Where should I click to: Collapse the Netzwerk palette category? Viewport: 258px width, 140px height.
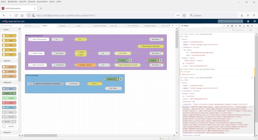tap(7, 133)
